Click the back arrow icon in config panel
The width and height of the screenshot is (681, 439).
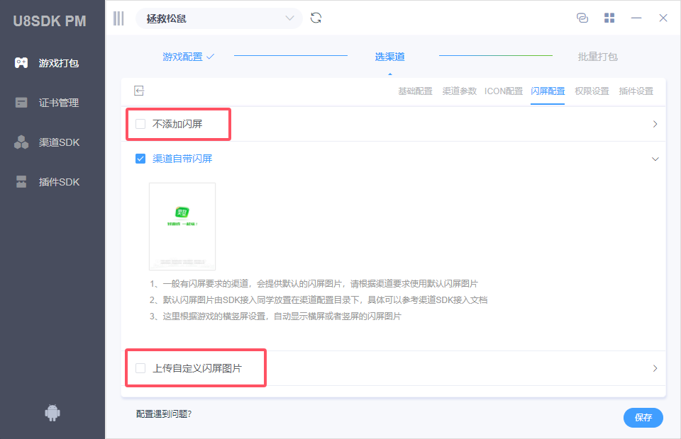coord(139,91)
